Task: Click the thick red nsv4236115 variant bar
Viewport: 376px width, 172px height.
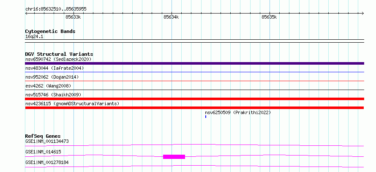Action: (194, 108)
